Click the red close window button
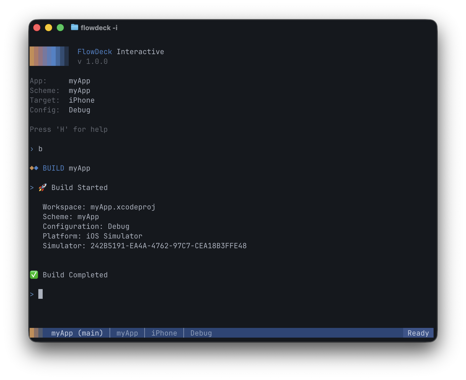The image size is (466, 380). tap(37, 28)
